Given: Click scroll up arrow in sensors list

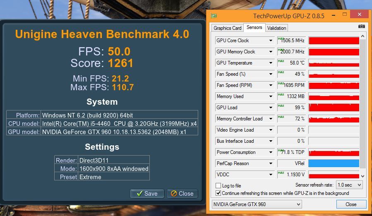Looking at the screenshot, I should [362, 36].
